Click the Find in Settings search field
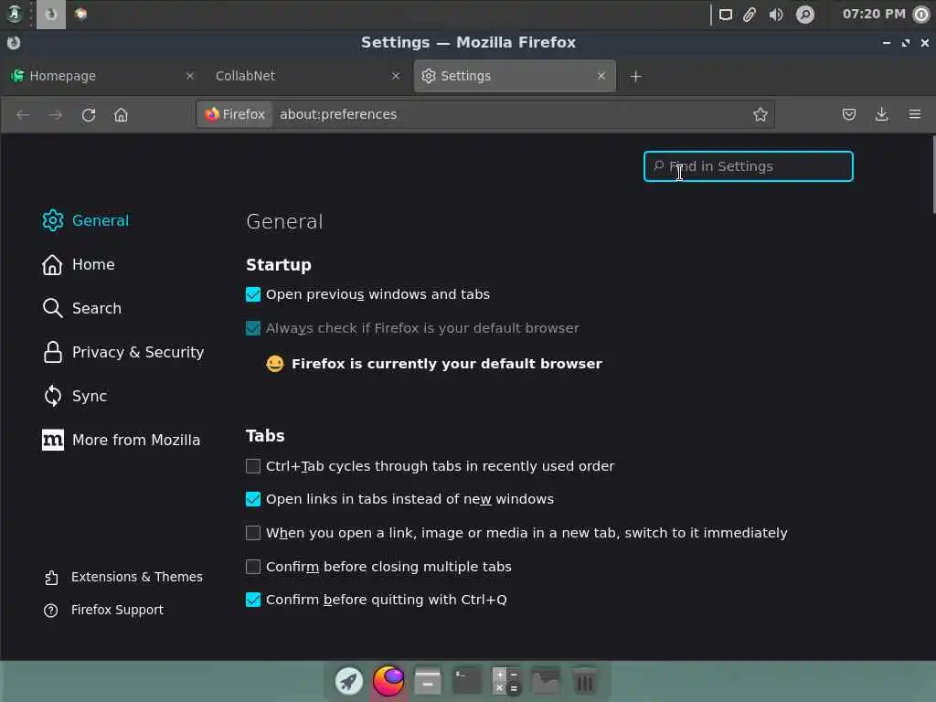Screen dimensions: 936x702 748,166
